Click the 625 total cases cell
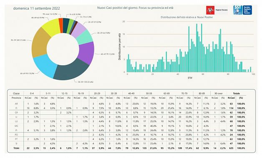 click(x=232, y=148)
